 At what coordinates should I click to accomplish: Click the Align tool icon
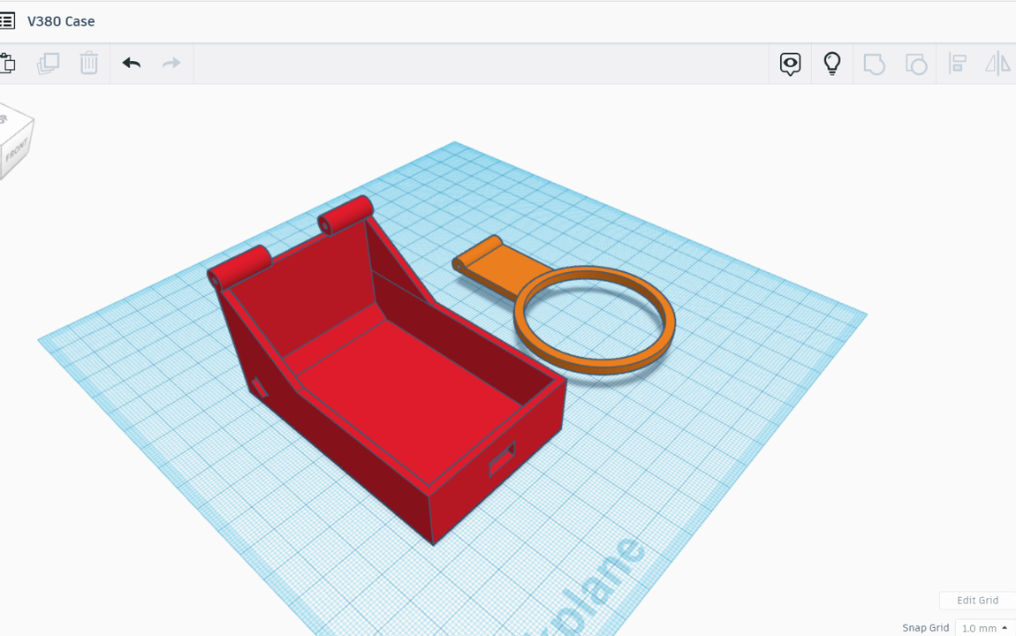[x=957, y=64]
